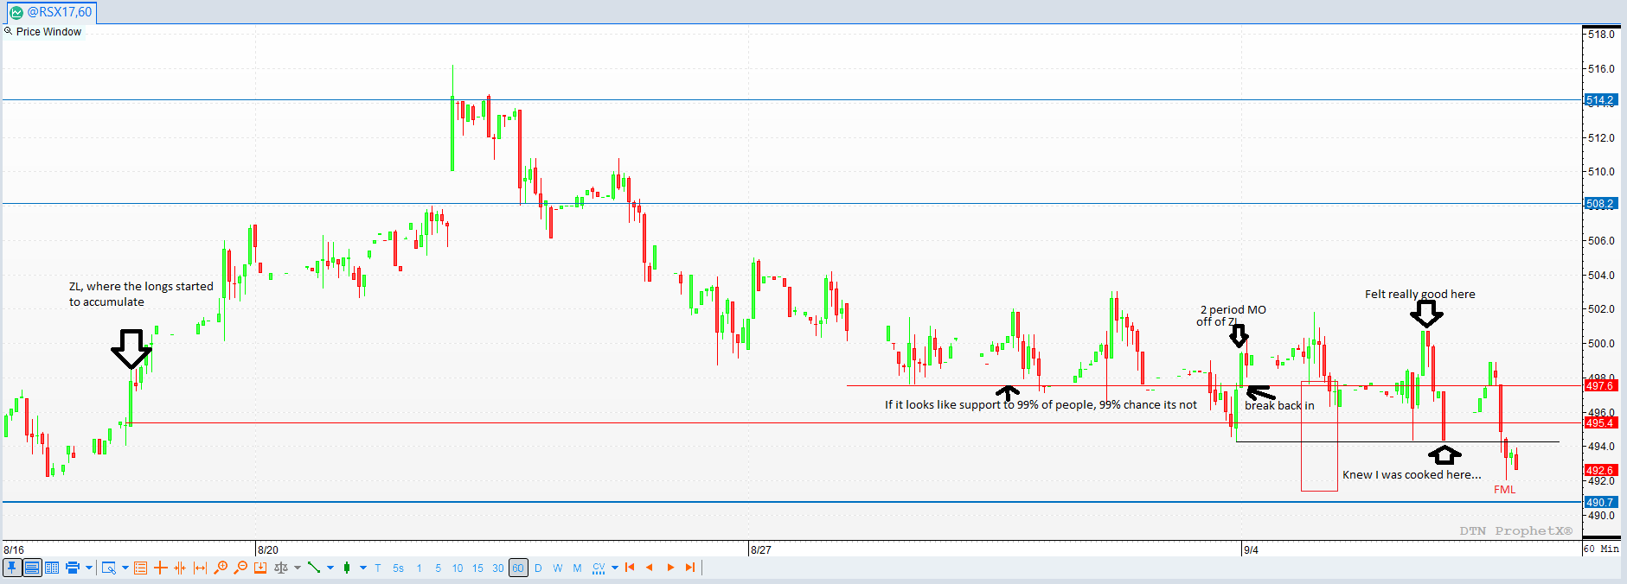
Task: Switch to 1 minute interval
Action: coord(420,568)
